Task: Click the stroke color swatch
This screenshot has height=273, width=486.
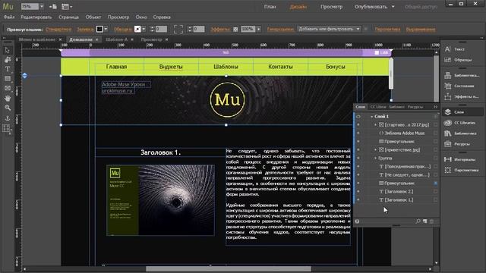Action: tap(137, 29)
